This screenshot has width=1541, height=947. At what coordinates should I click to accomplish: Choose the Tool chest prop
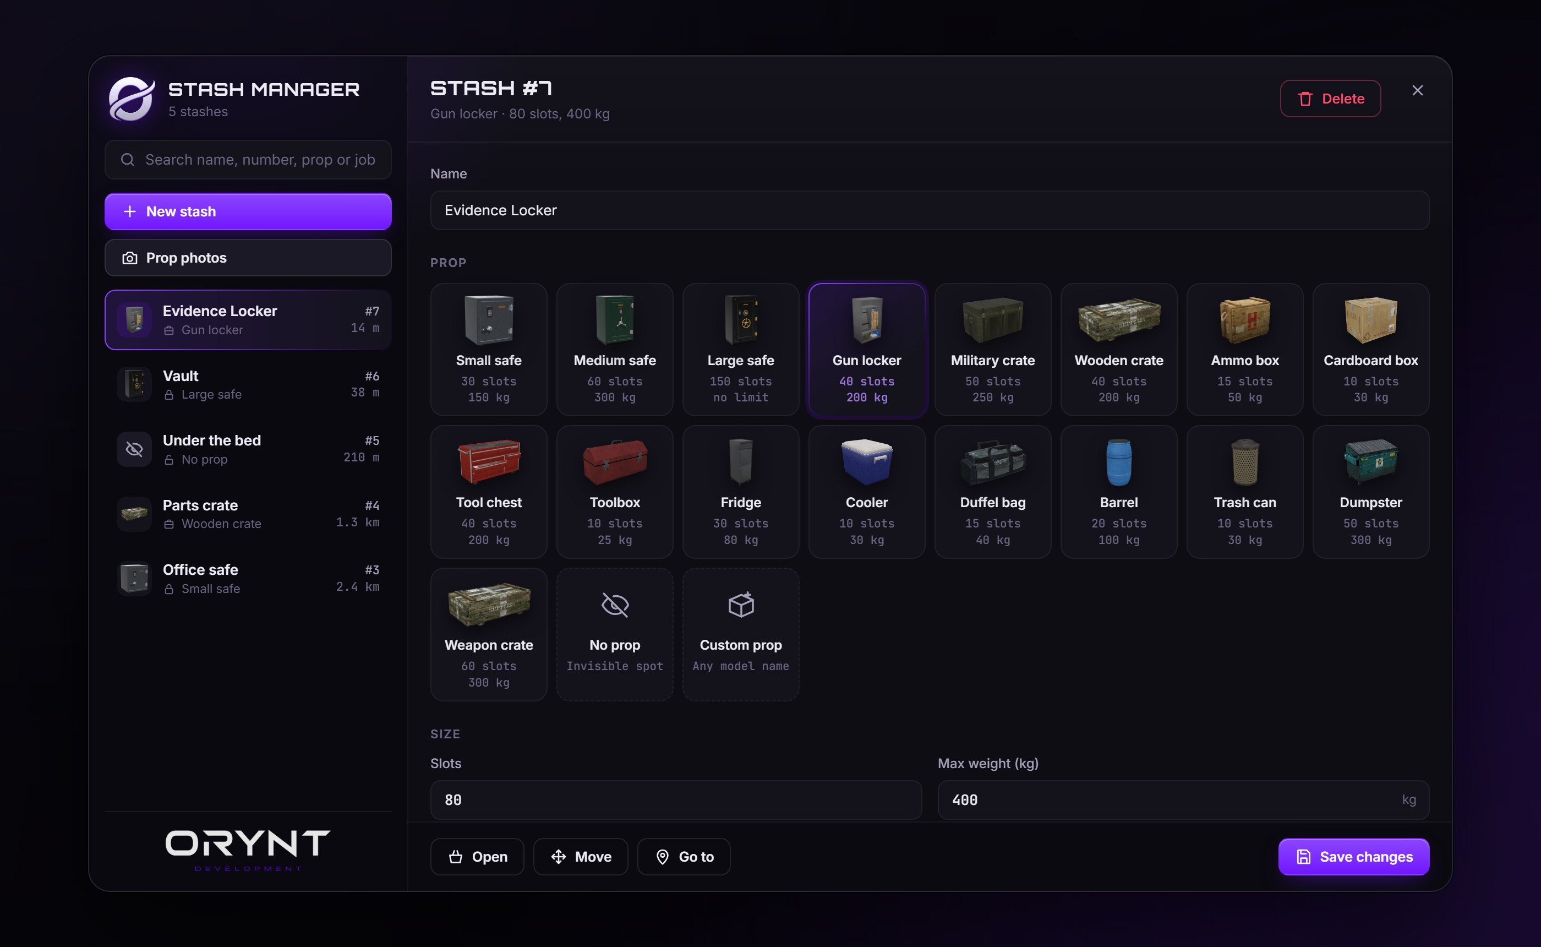pos(488,492)
